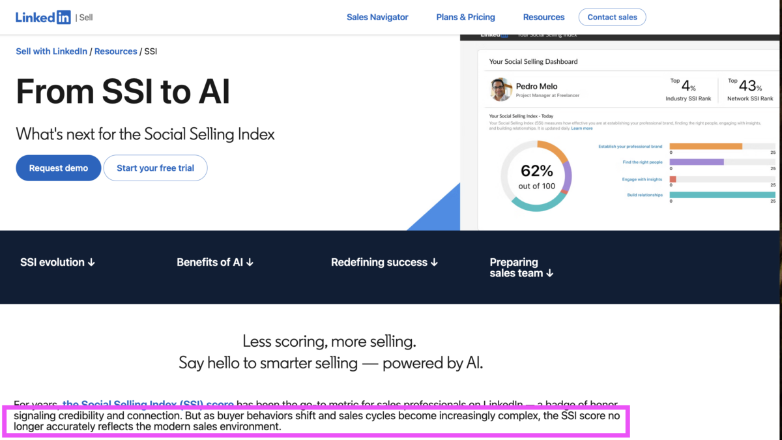Click the Less scoring, more selling heading
Screen dimensions: 782x440
point(329,341)
